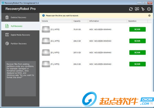Click the WDC info text in F: row

pyautogui.click(x=100, y=64)
